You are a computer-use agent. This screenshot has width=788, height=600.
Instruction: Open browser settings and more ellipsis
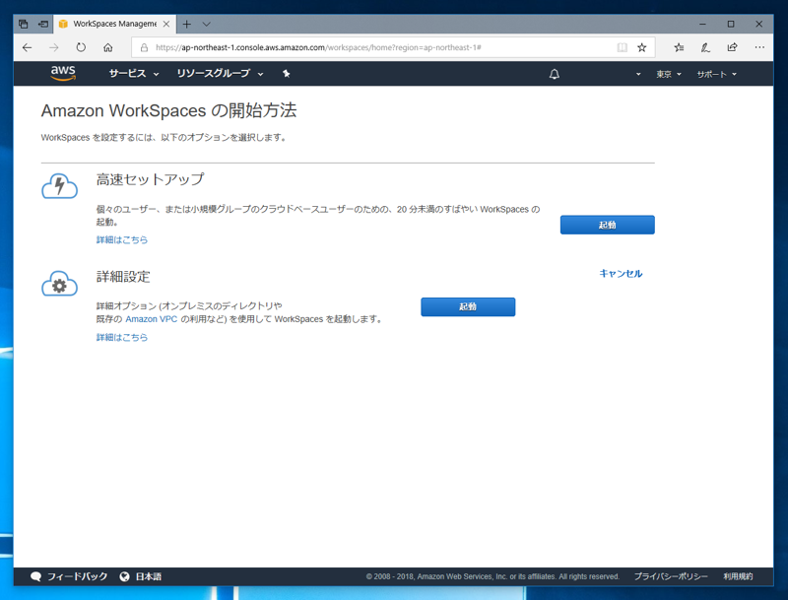(759, 47)
